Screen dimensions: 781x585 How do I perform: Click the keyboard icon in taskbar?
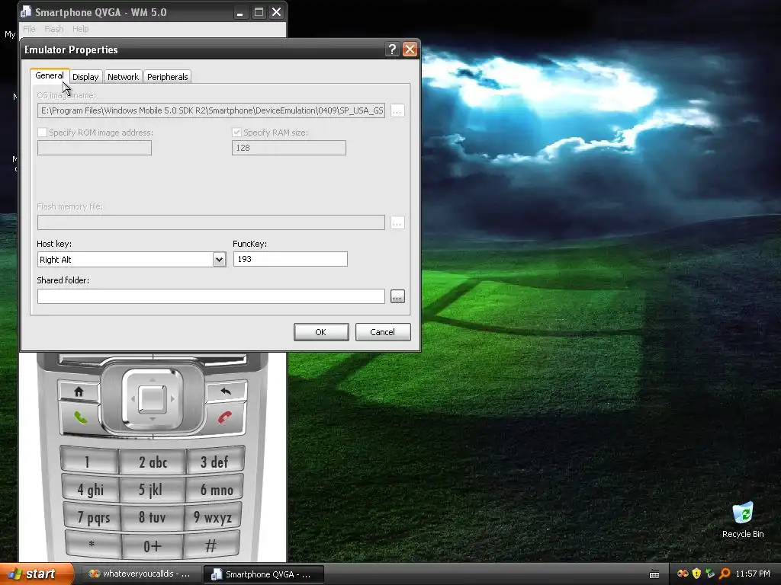point(654,574)
